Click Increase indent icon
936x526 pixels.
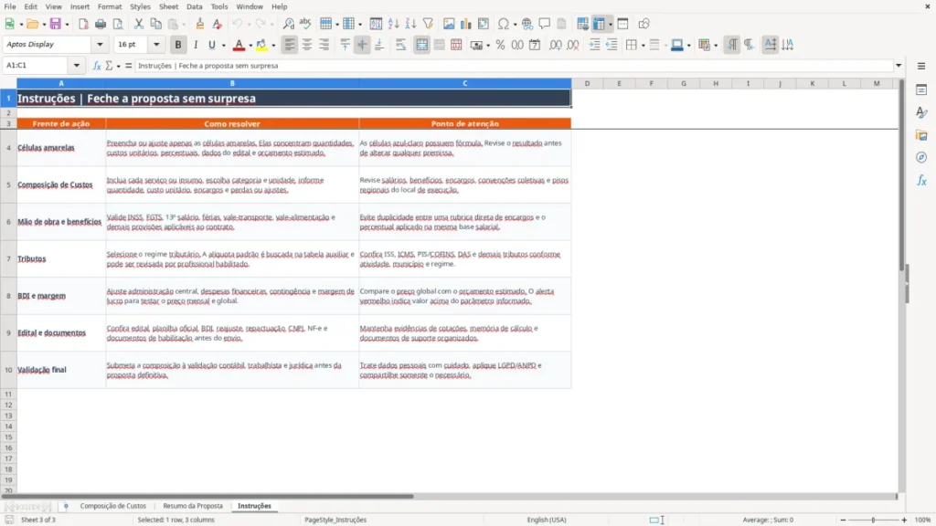pos(594,45)
